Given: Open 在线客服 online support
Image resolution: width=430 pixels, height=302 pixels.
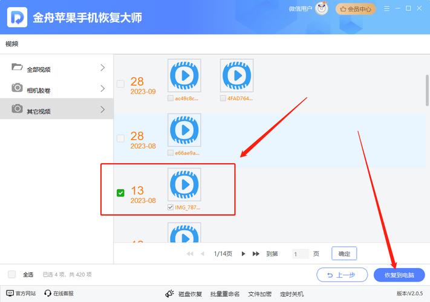Looking at the screenshot, I should click(64, 293).
